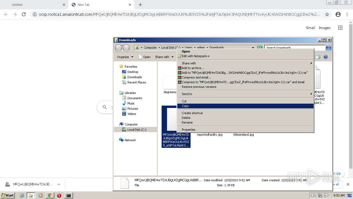353x199 pixels.
Task: Click the Chrome back arrow
Action: click(x=6, y=14)
